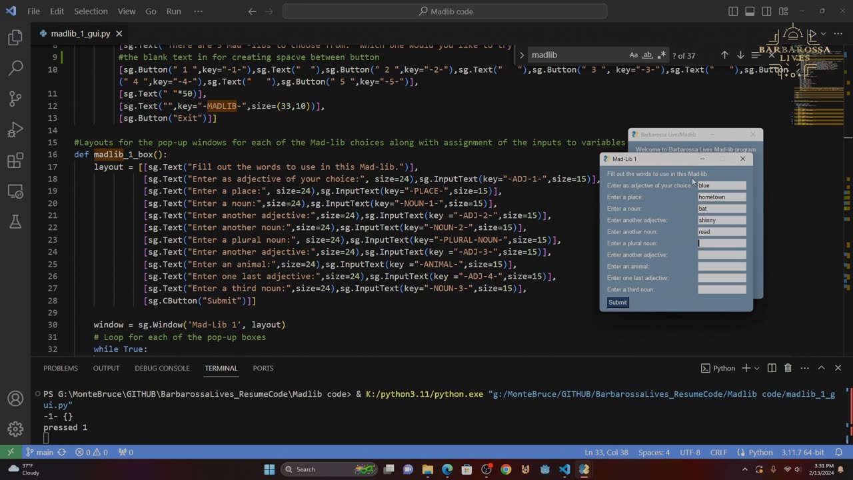This screenshot has width=853, height=480.
Task: Click third noun input in Mad-Lib 1
Action: coord(722,289)
